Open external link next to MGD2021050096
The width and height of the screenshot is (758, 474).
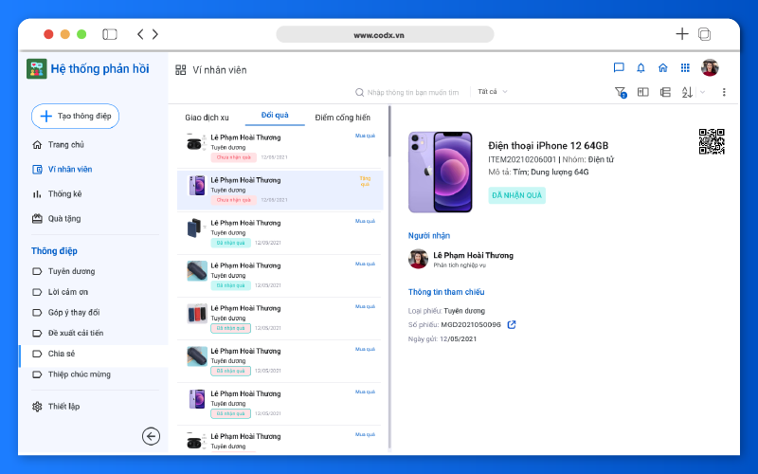(512, 324)
